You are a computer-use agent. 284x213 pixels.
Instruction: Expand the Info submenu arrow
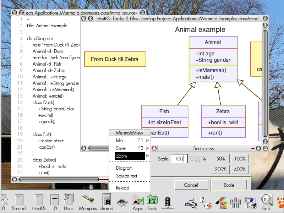[x=148, y=140]
